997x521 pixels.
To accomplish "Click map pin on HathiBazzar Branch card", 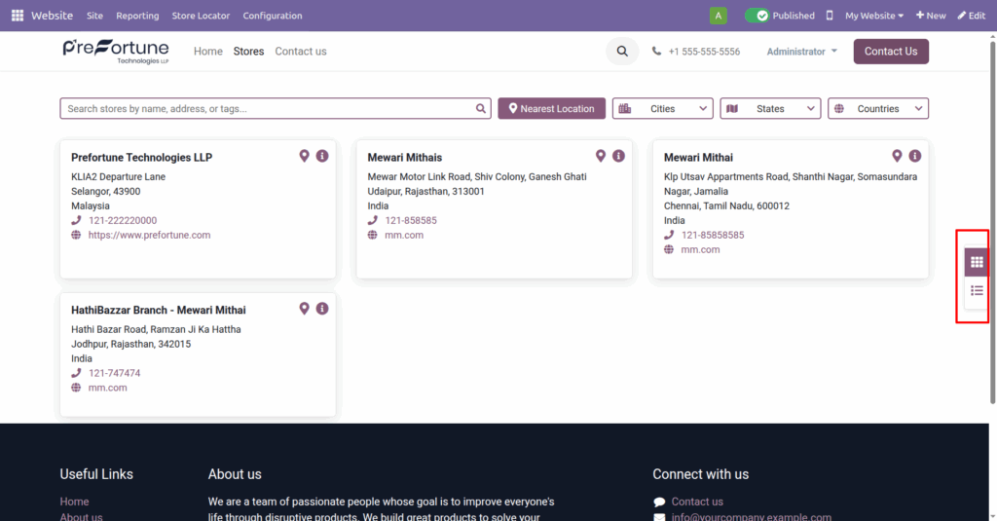I will 304,309.
